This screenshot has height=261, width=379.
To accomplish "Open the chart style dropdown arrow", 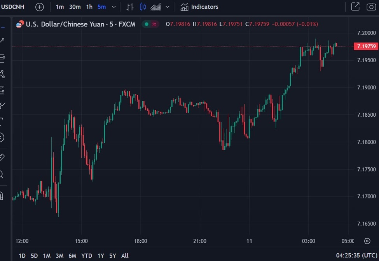I will click(x=167, y=7).
